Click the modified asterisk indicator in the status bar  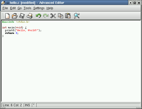click(x=34, y=105)
